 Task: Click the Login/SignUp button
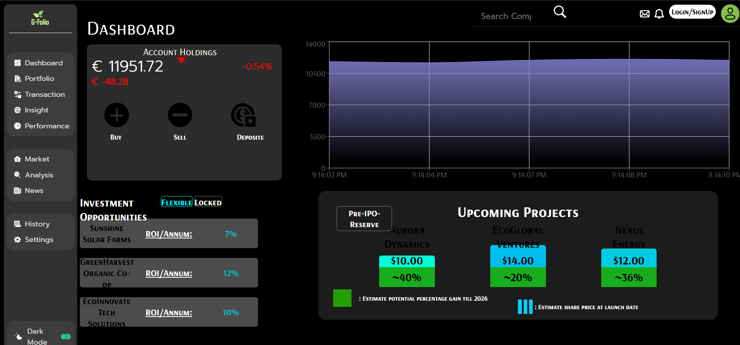692,12
